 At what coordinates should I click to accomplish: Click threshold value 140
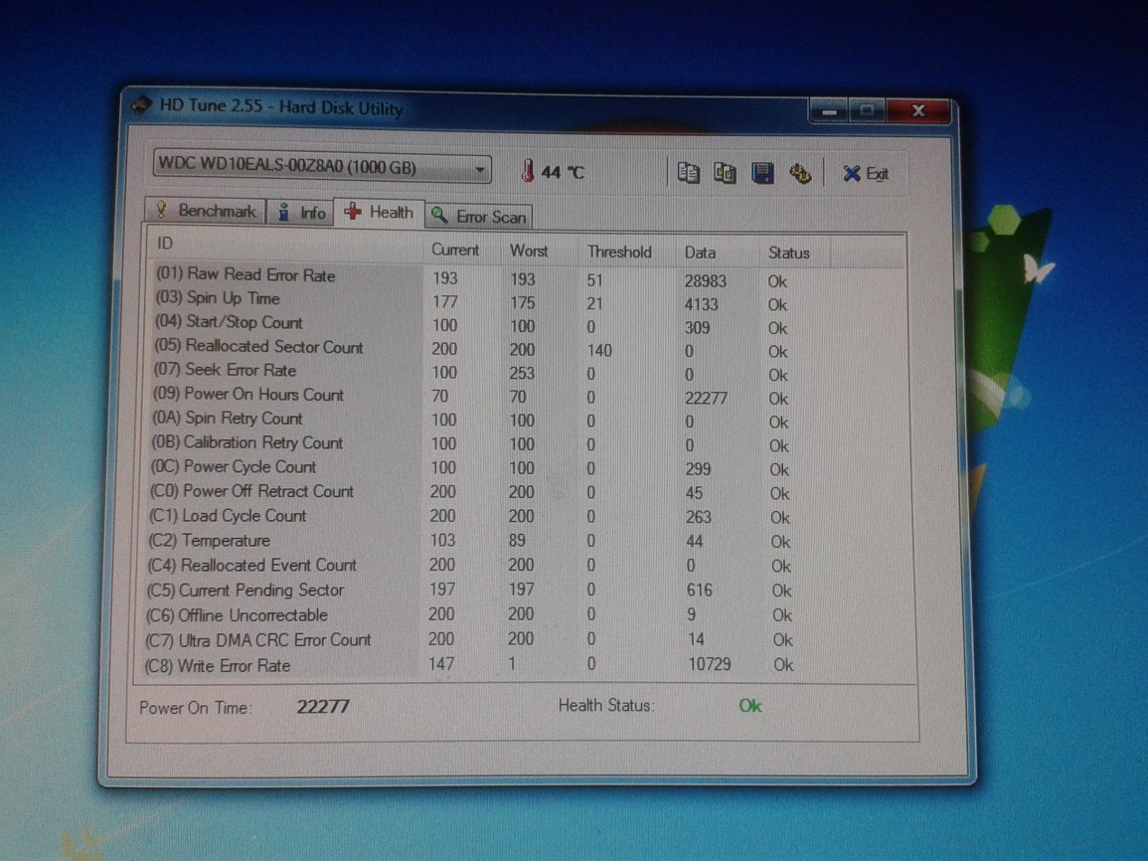coord(599,351)
